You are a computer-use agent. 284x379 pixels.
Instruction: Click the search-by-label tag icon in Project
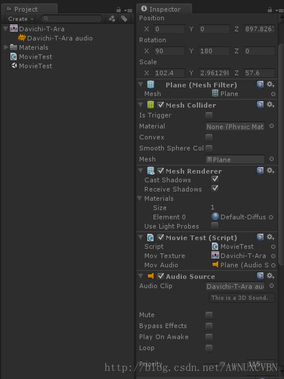124,19
